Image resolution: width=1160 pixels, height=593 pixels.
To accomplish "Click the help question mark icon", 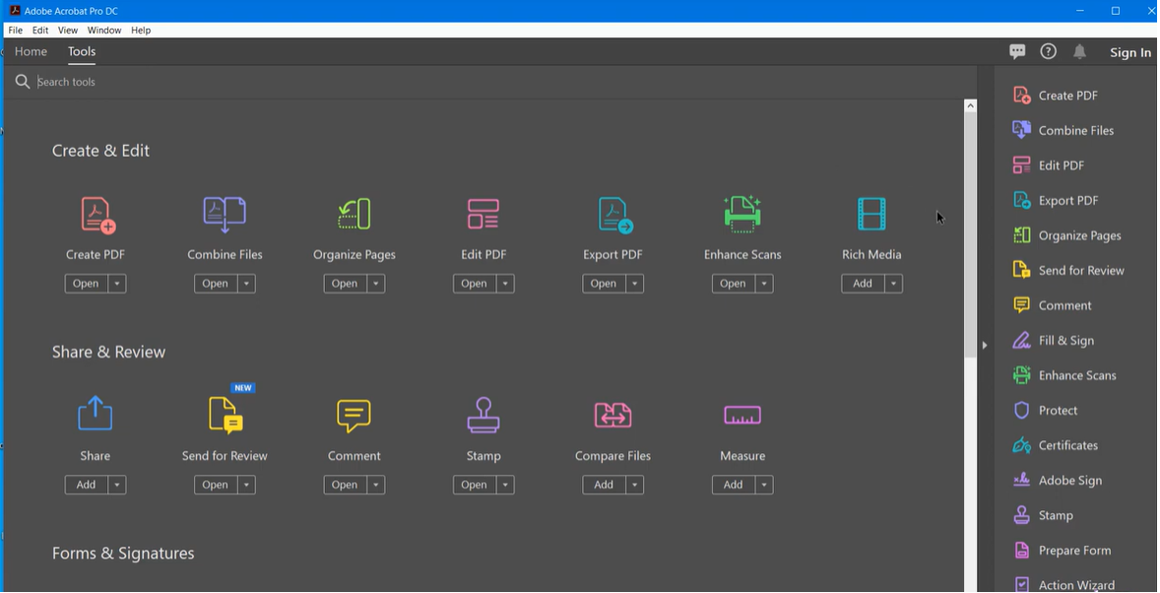I will (1049, 51).
